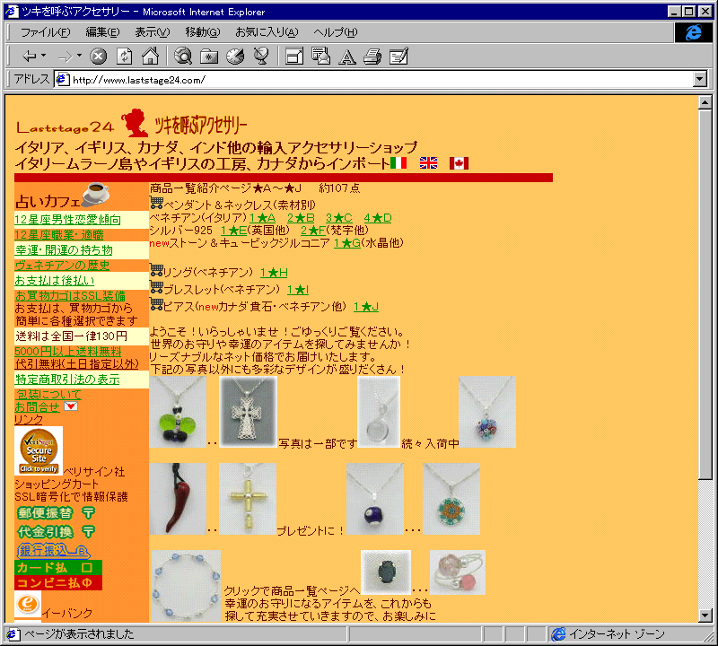The height and width of the screenshot is (646, 718).
Task: Click the Print toolbar icon
Action: [372, 57]
